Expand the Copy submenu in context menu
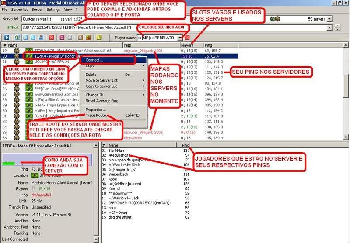 tap(113, 66)
